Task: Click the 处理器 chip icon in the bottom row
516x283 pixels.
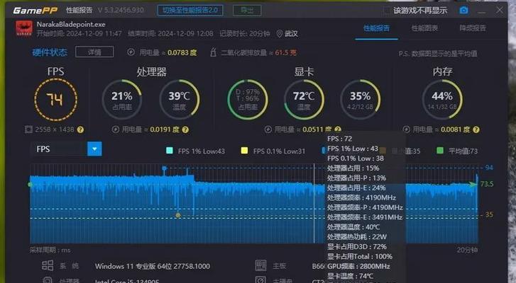Action: click(48, 280)
